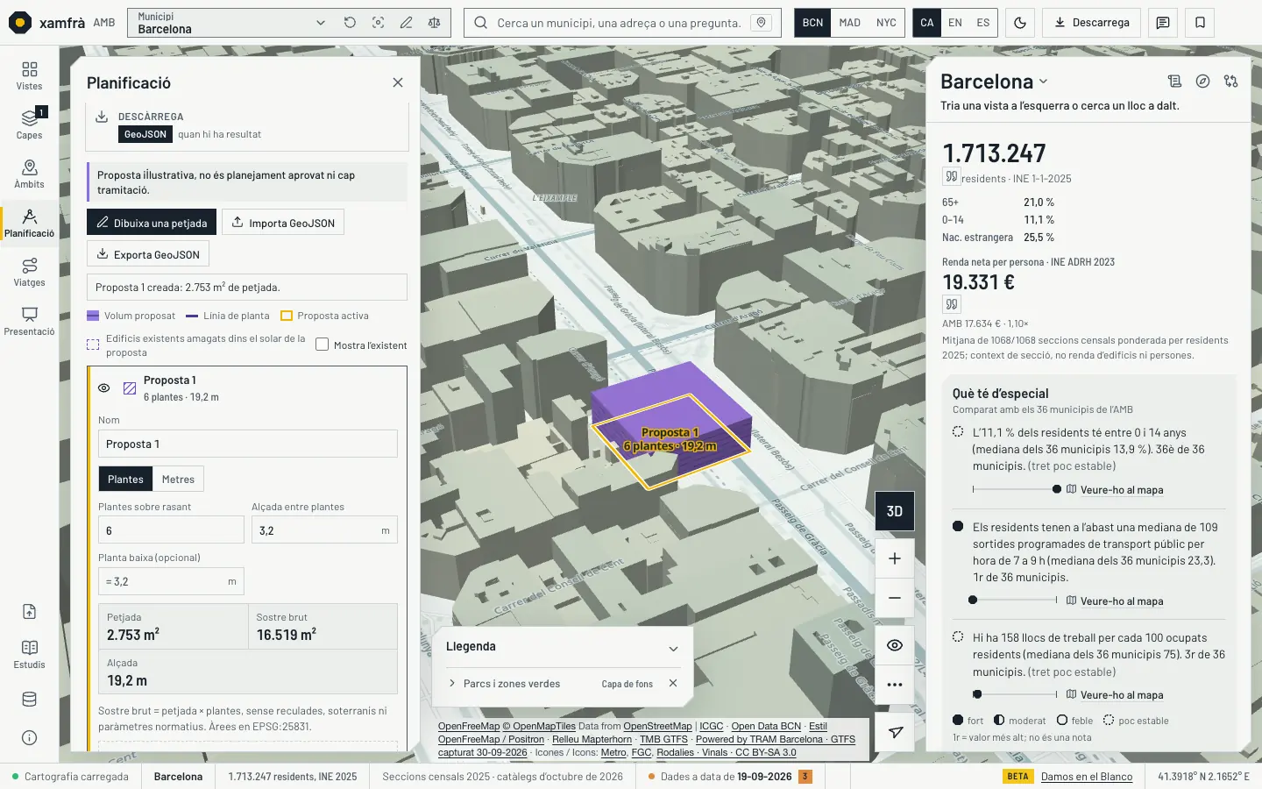
Task: Switch city to MAD
Action: [849, 23]
